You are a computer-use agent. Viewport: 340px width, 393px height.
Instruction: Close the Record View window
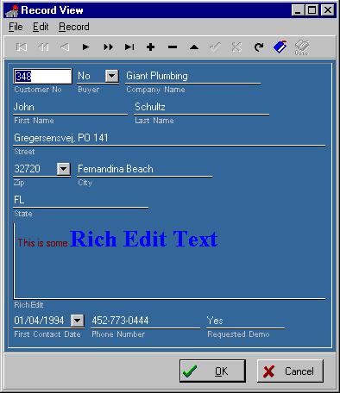click(328, 10)
